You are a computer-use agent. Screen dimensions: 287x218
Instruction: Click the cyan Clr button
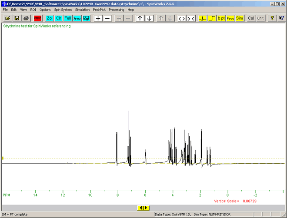59,18
